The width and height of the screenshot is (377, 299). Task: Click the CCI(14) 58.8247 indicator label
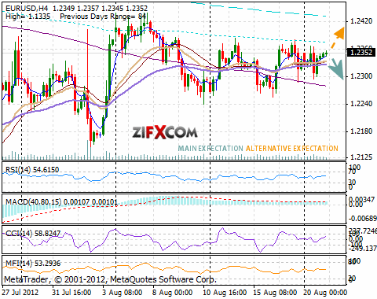[x=33, y=233]
